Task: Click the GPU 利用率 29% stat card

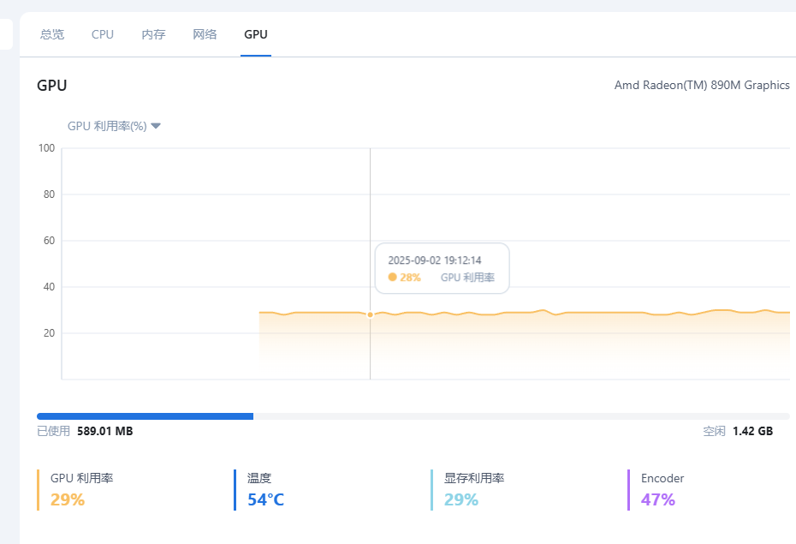Action: point(81,490)
